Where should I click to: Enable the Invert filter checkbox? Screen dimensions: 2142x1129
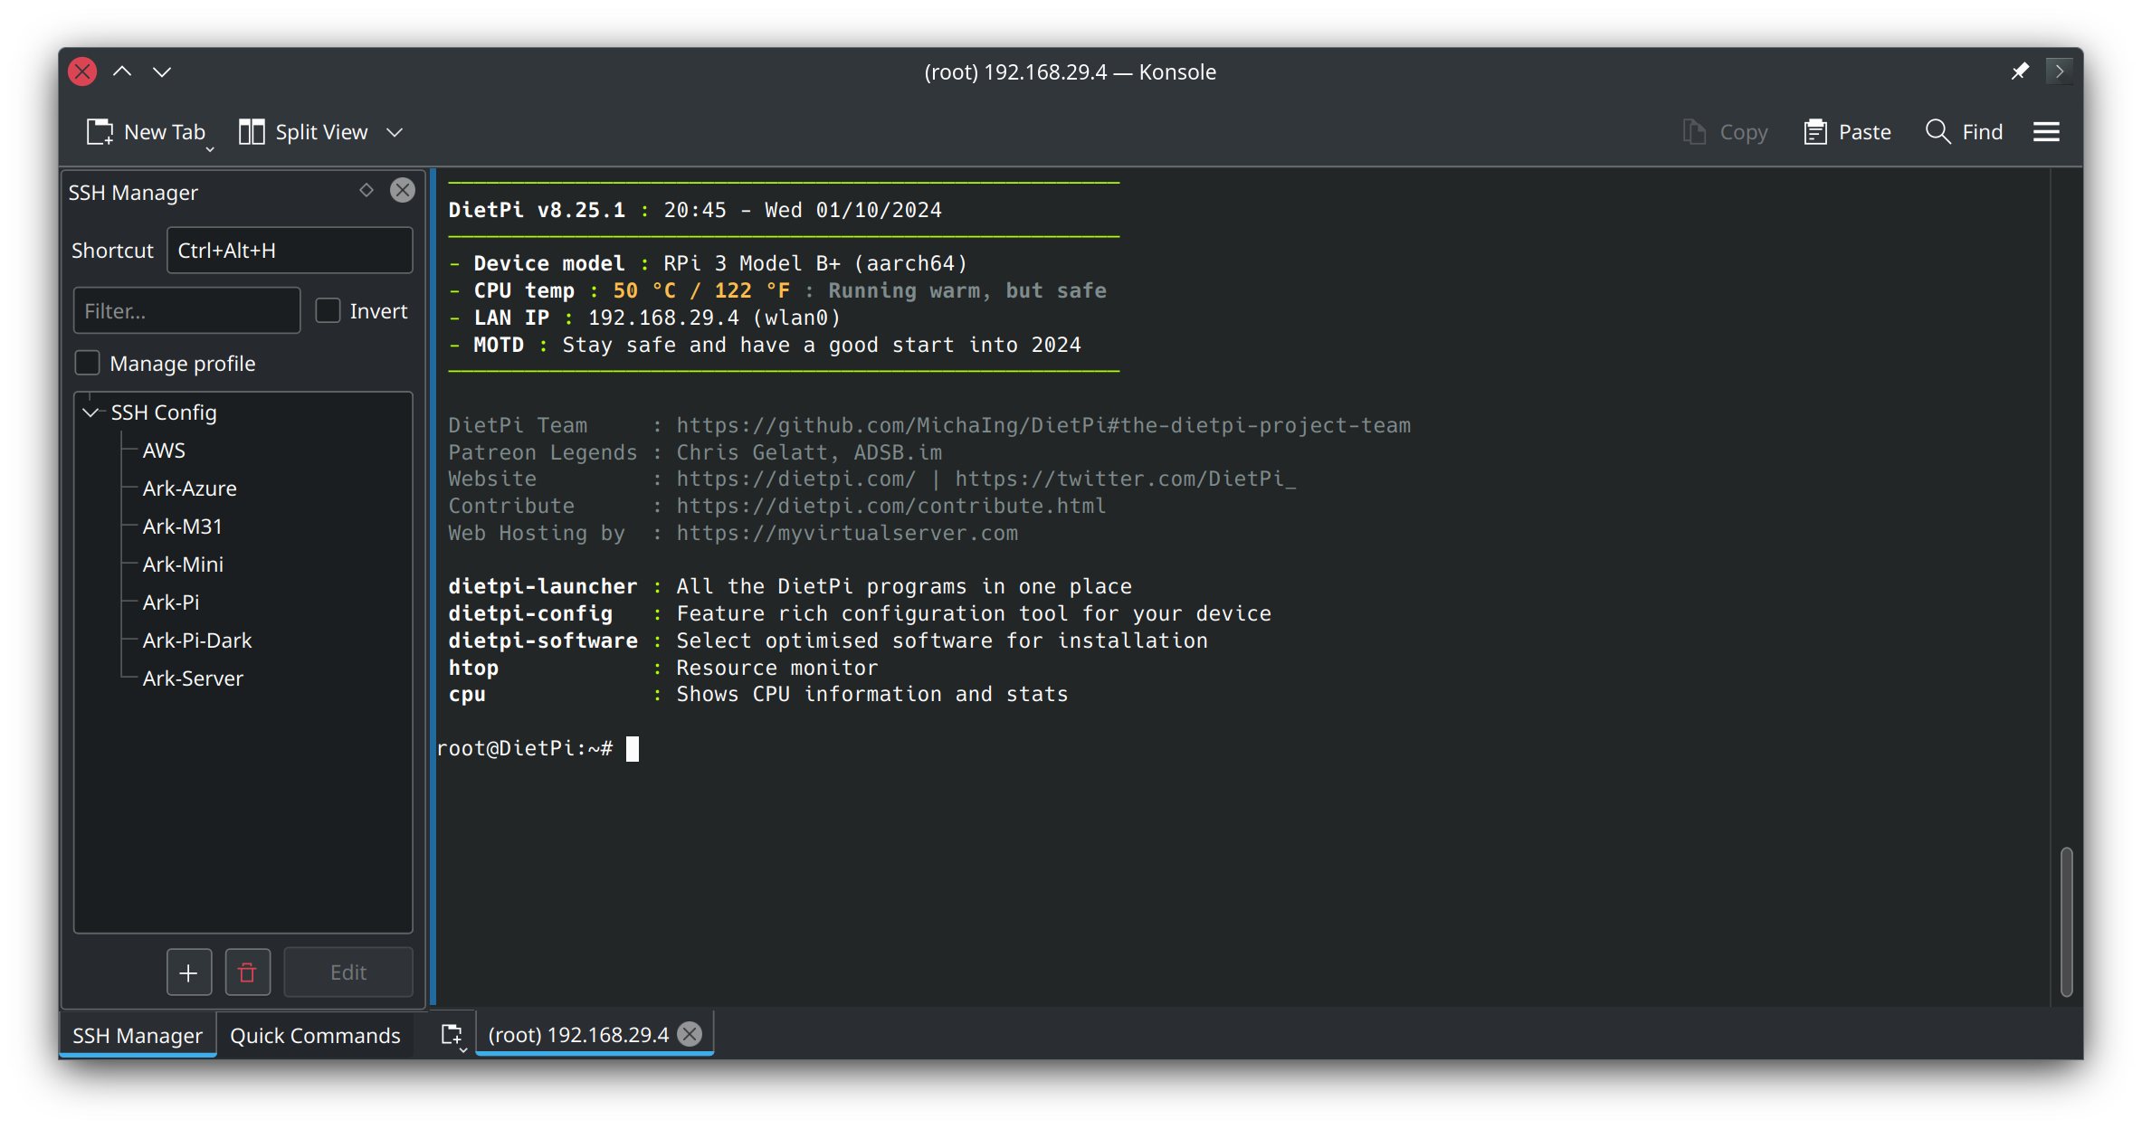pos(328,310)
